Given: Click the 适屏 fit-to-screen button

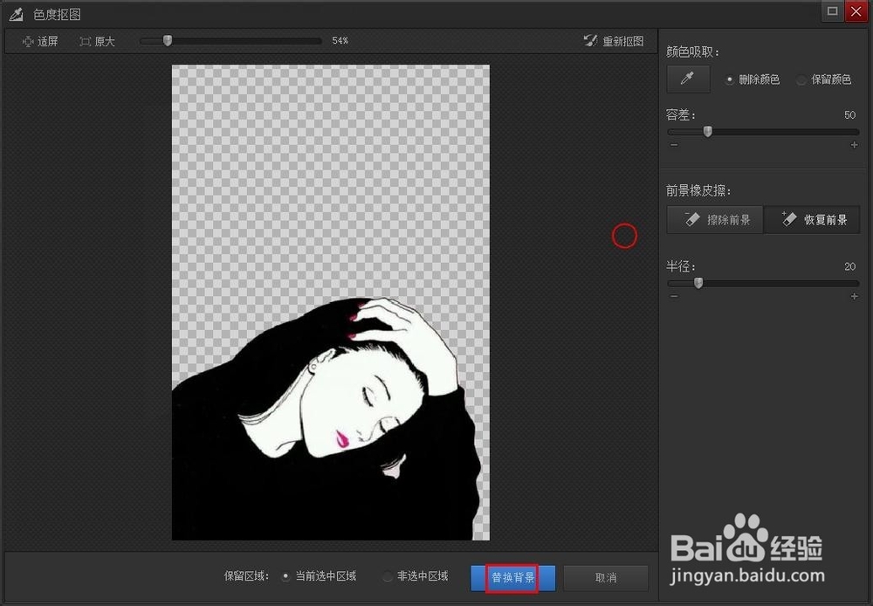Looking at the screenshot, I should [39, 41].
